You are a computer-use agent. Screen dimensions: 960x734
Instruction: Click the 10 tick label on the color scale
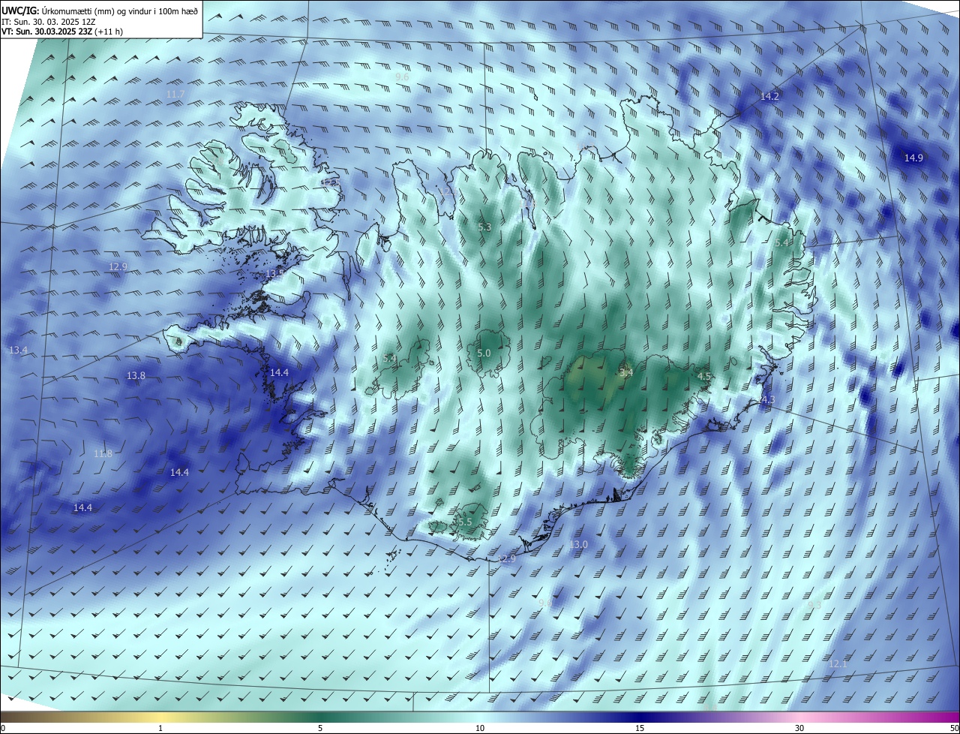click(x=480, y=728)
